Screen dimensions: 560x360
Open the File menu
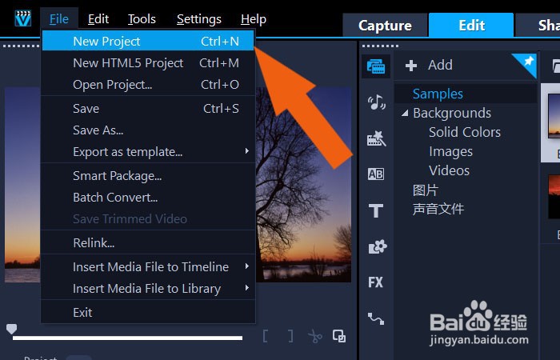pos(59,19)
